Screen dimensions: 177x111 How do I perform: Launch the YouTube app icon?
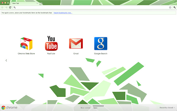pos(51,43)
